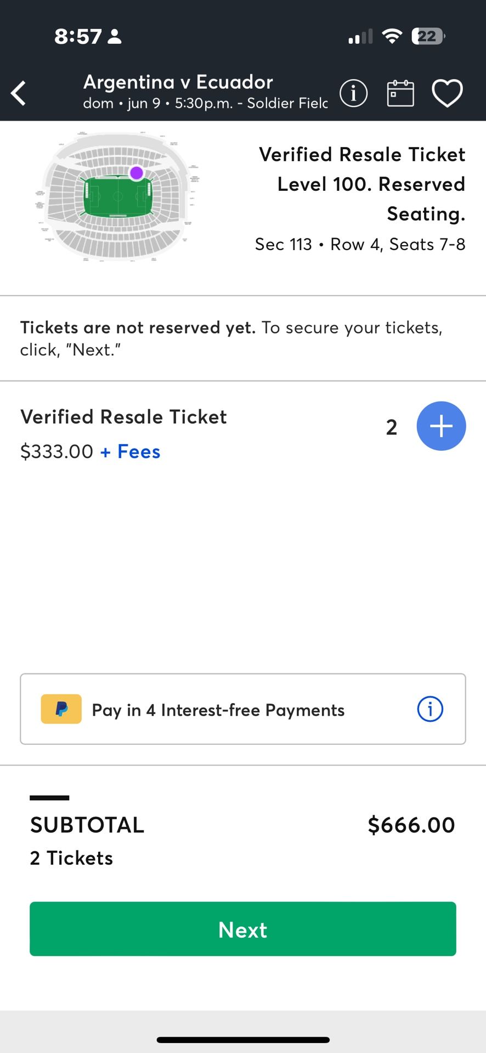Tap the green Next button

tap(243, 929)
